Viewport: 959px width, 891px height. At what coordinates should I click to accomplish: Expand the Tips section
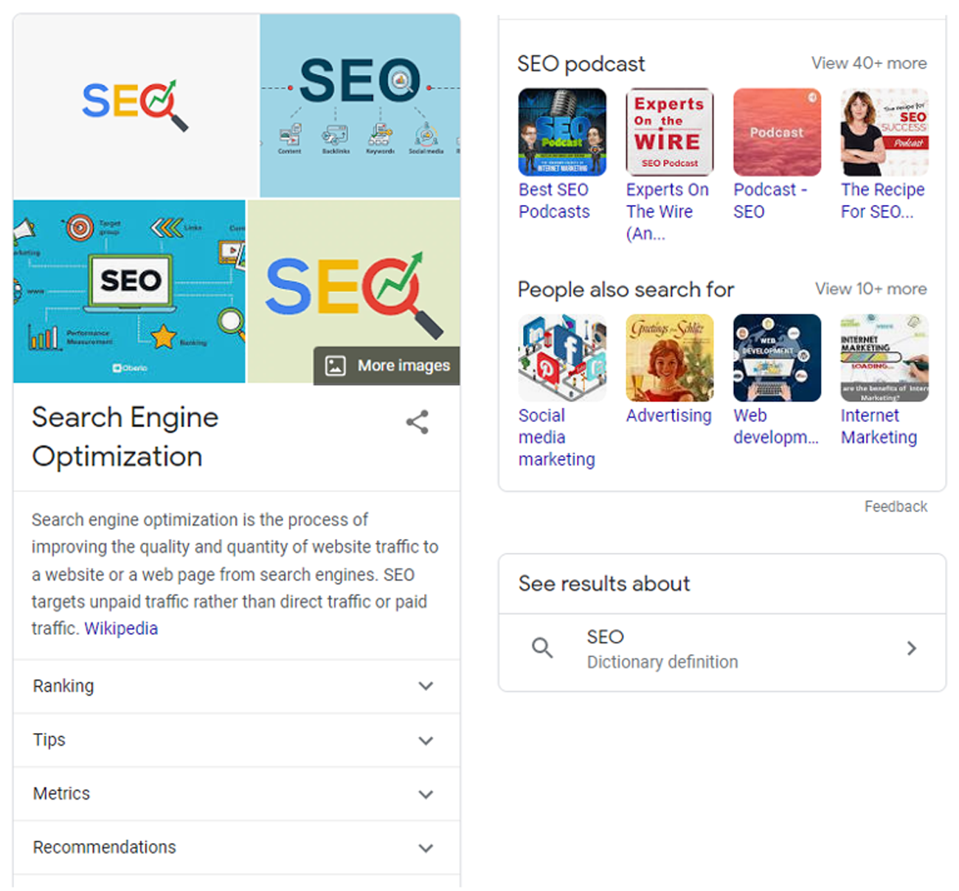tap(426, 741)
